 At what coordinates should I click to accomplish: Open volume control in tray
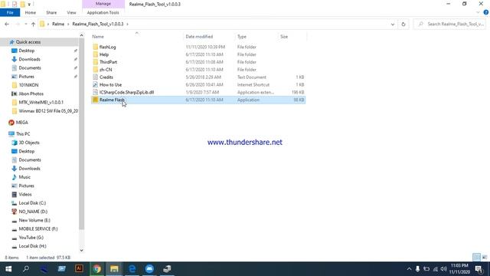443,269
